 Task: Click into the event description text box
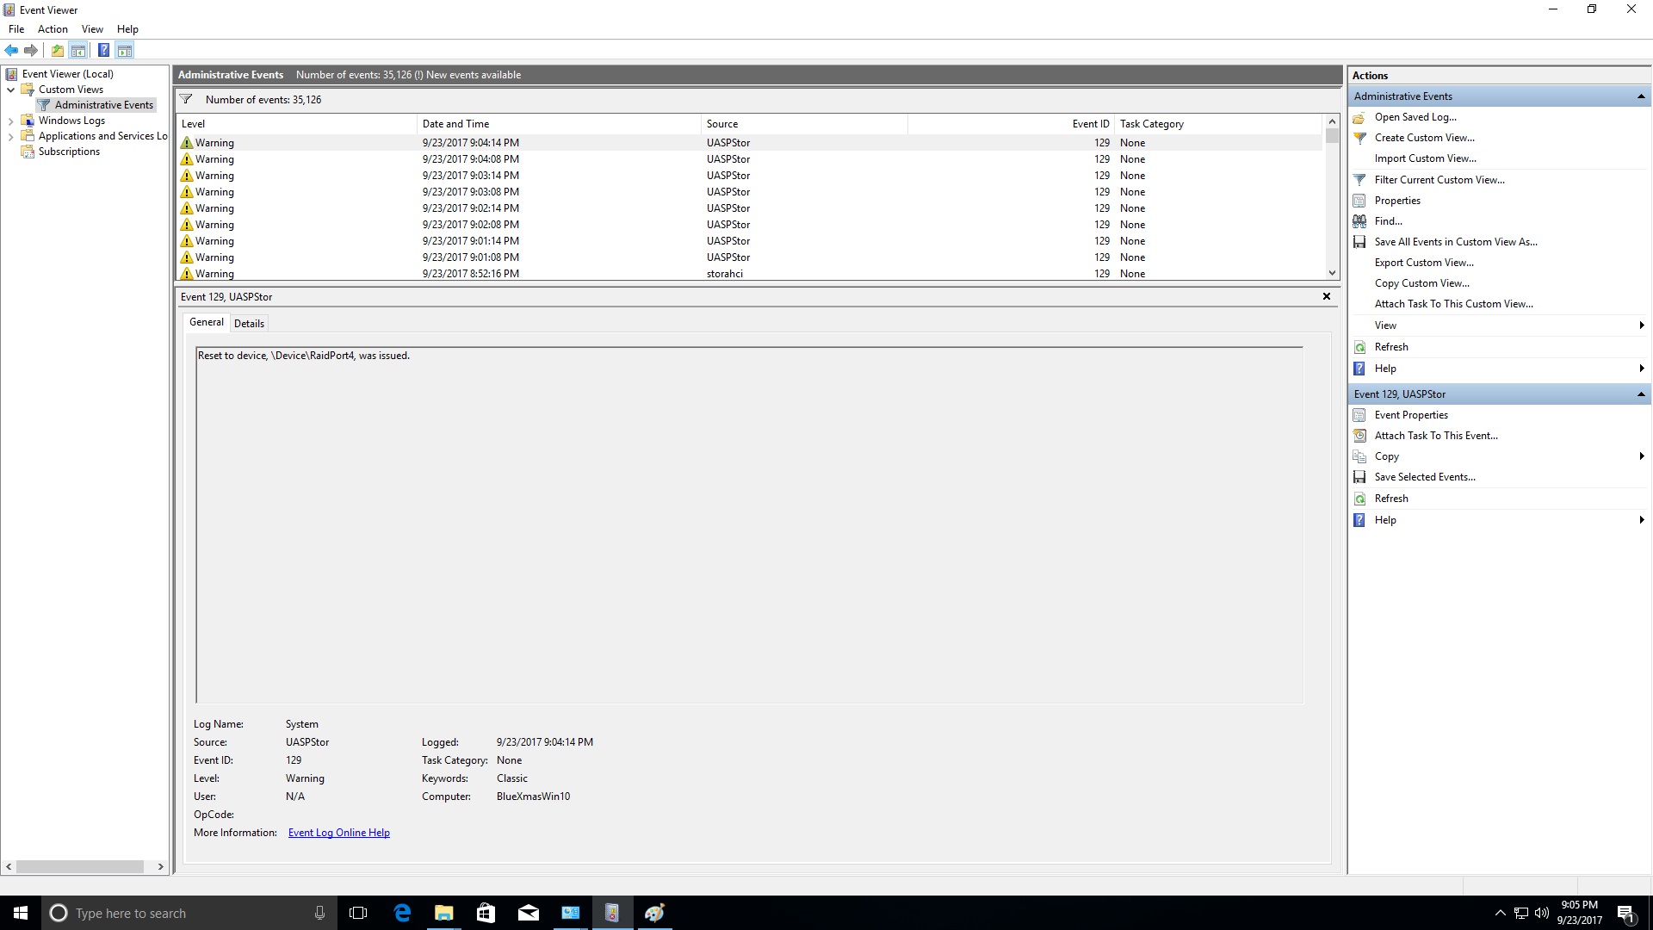pyautogui.click(x=749, y=525)
